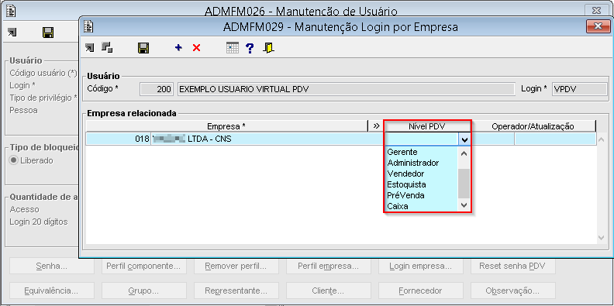The image size is (614, 306).
Task: Click the document icon in ADMFM026 title bar
Action: (11, 10)
